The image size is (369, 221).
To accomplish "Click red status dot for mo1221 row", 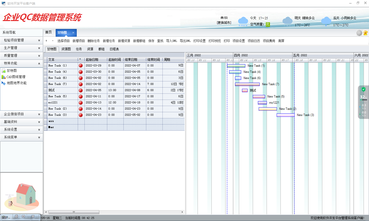I will (81, 103).
